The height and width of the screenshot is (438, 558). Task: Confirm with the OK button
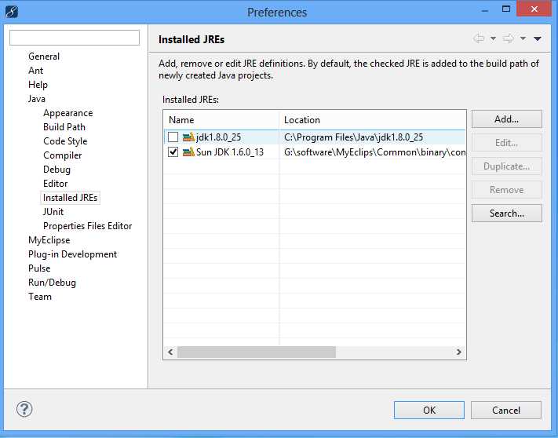429,411
